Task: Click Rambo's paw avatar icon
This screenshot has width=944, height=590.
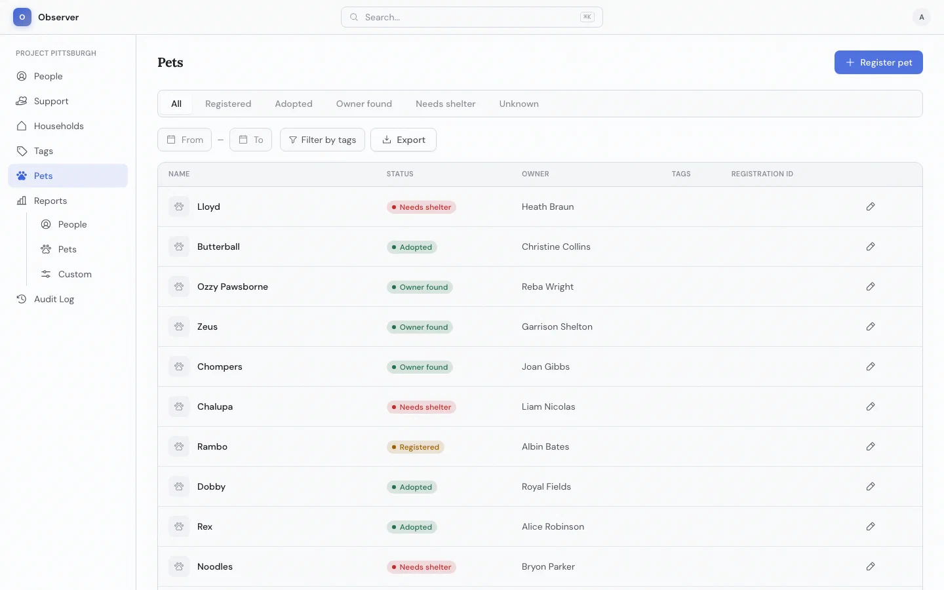Action: tap(179, 446)
